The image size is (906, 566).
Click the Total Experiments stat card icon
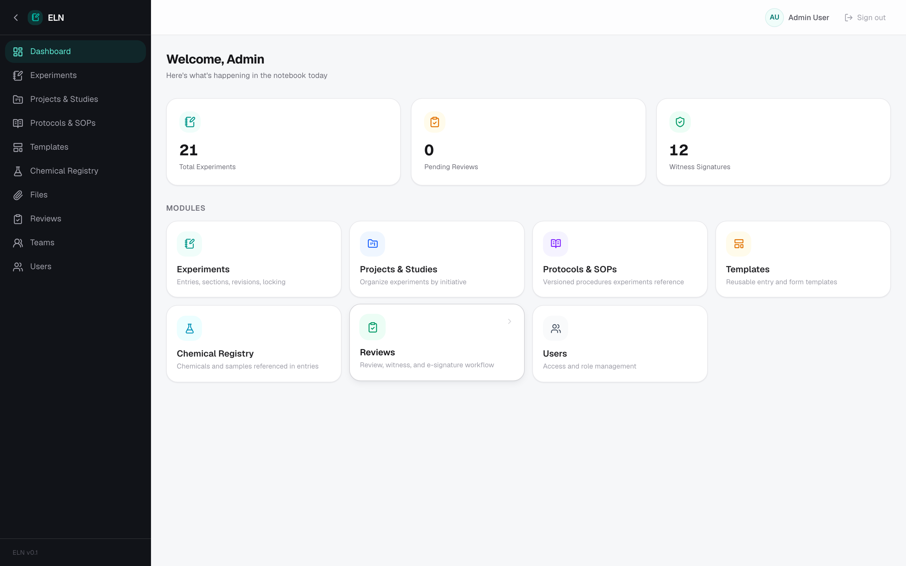coord(190,122)
